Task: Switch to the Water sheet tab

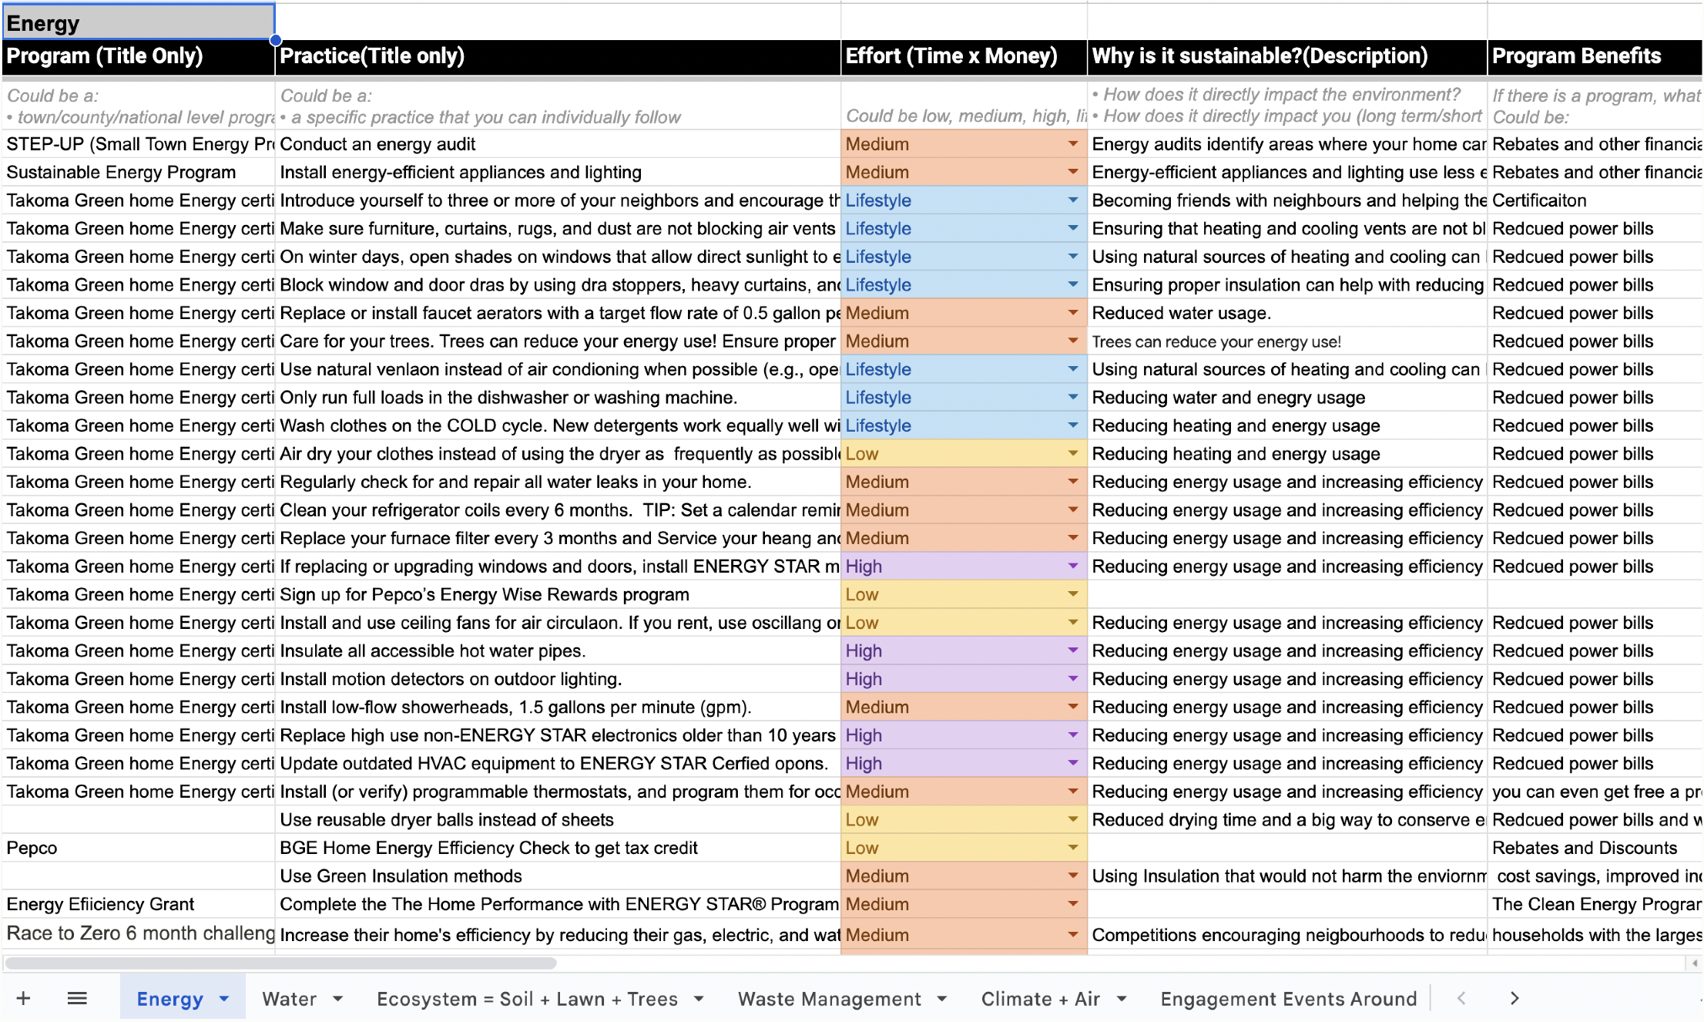Action: [290, 999]
